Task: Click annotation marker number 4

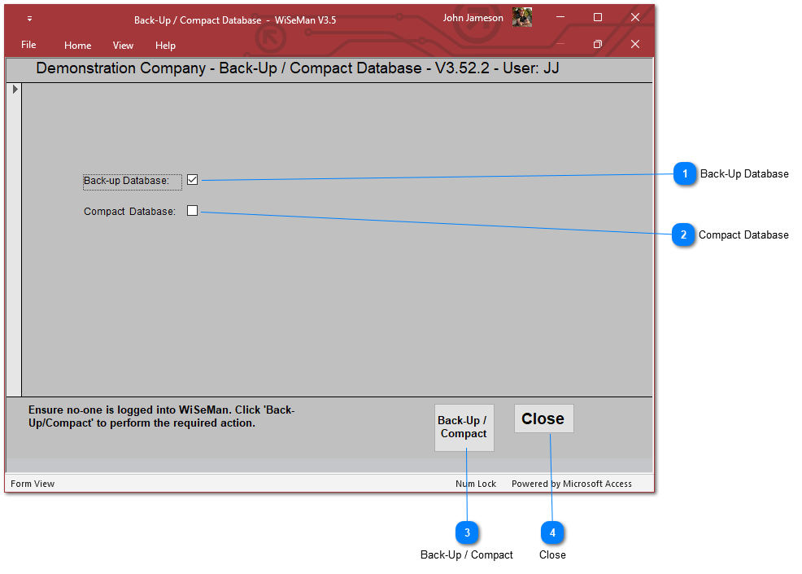Action: tap(552, 533)
